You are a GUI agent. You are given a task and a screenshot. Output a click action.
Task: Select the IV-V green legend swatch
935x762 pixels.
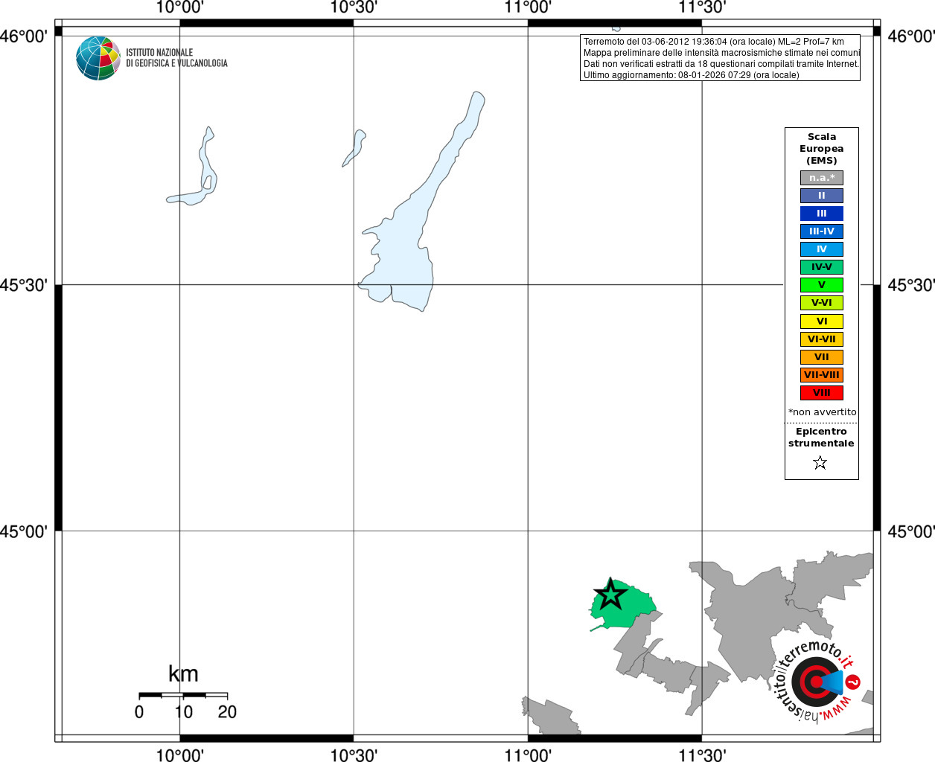pos(822,267)
